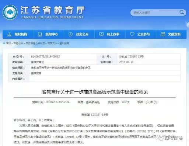Click the 信息标题 value text

(61, 68)
